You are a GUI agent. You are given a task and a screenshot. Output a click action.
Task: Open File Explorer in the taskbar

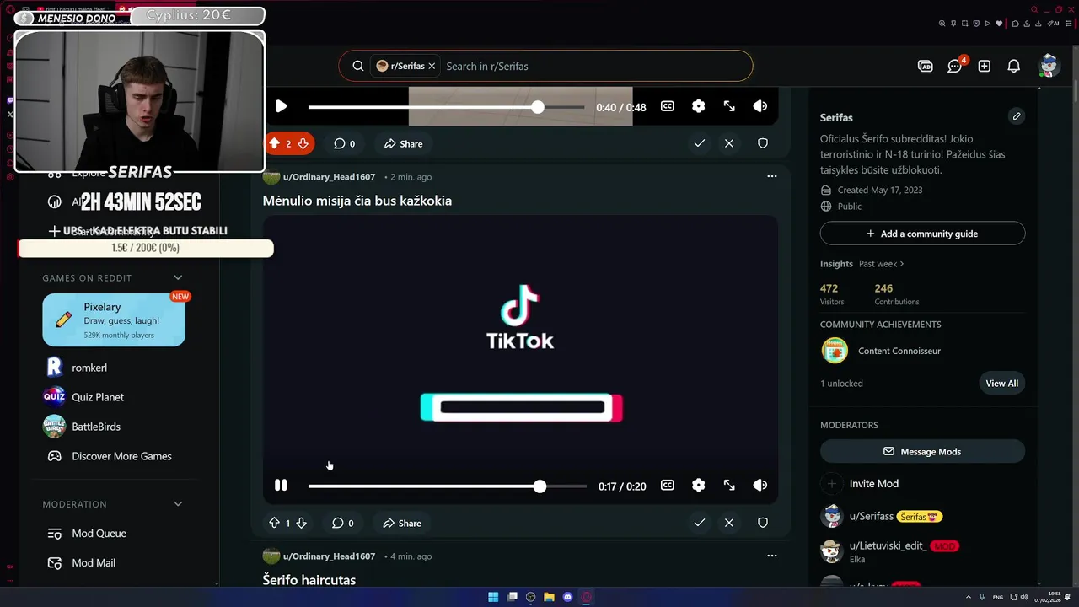point(549,597)
